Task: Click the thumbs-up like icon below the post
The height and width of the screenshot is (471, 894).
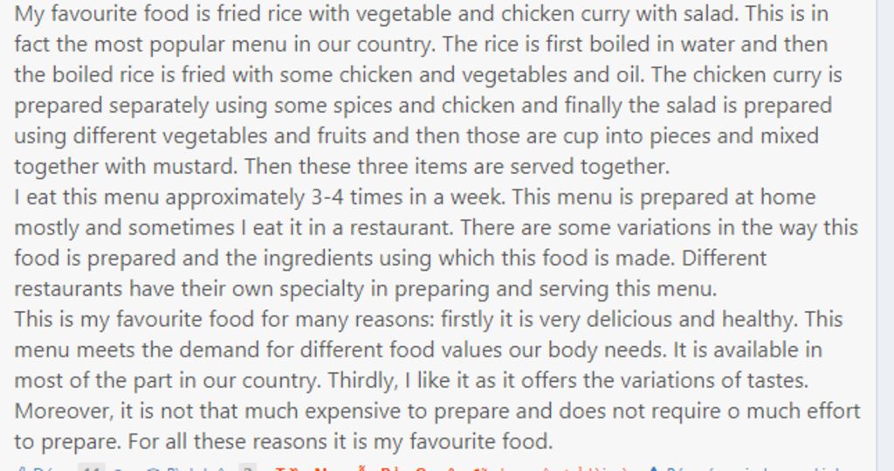Action: 21,468
